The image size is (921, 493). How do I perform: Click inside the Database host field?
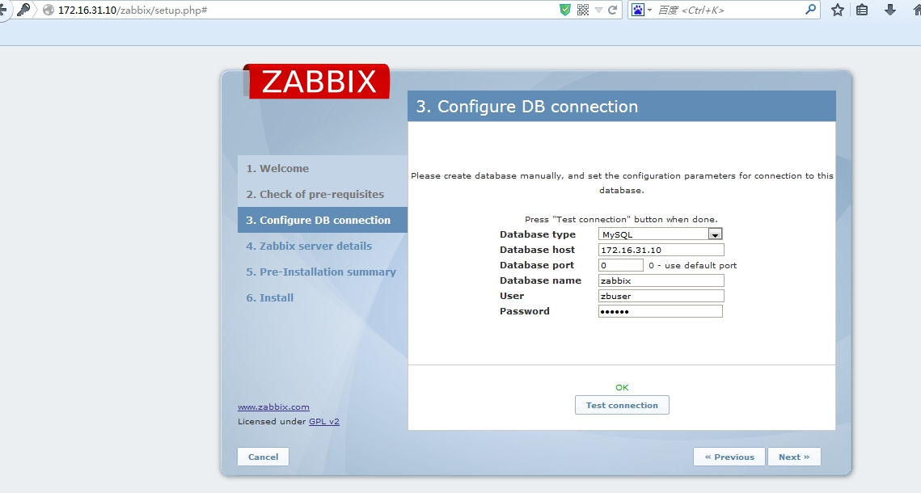tap(660, 250)
